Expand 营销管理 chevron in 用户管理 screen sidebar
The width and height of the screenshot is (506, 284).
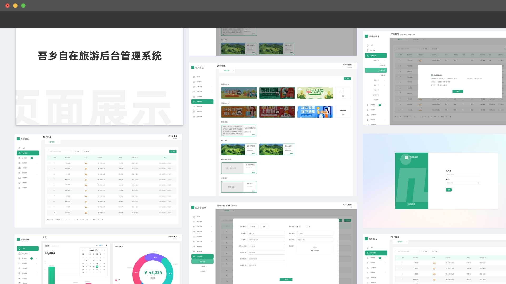(37, 173)
